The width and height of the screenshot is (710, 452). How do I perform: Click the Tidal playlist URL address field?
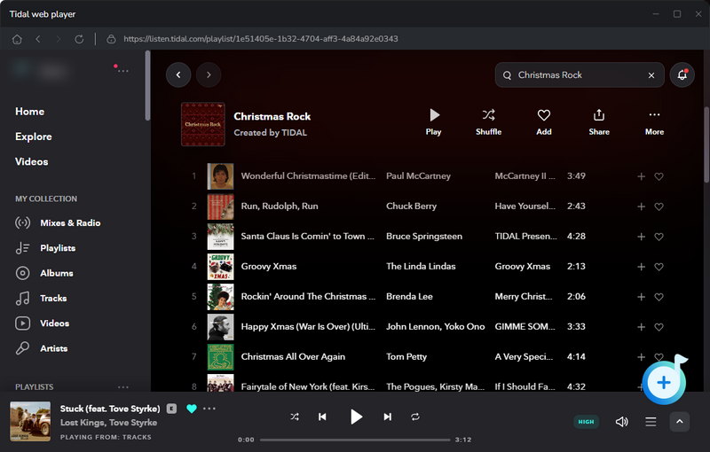point(261,39)
